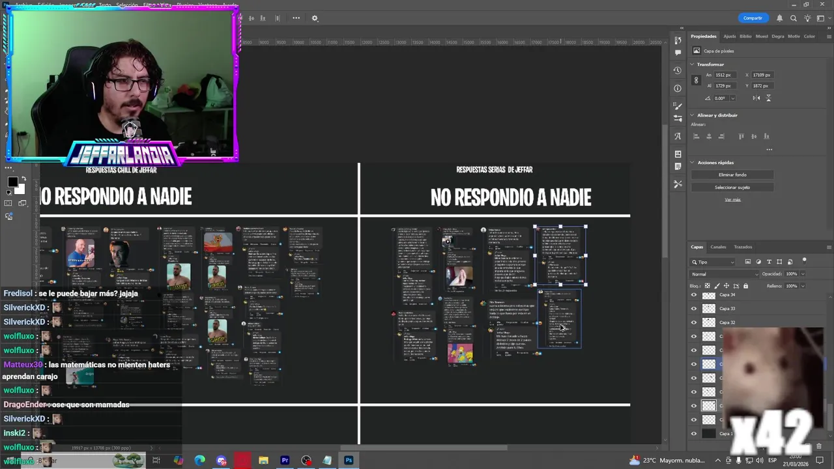This screenshot has height=469, width=834.
Task: Filter layers by pixel layers
Action: click(x=747, y=262)
